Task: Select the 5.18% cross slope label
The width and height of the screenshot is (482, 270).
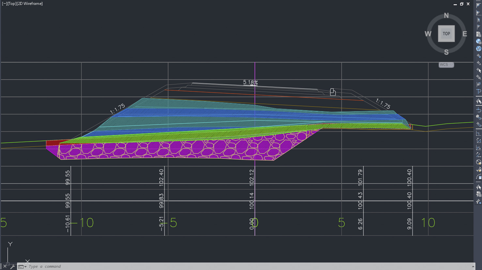Action: 250,82
